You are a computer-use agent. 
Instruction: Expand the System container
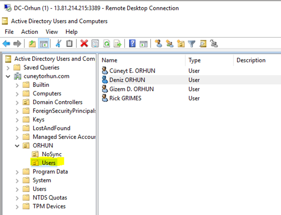[17, 181]
